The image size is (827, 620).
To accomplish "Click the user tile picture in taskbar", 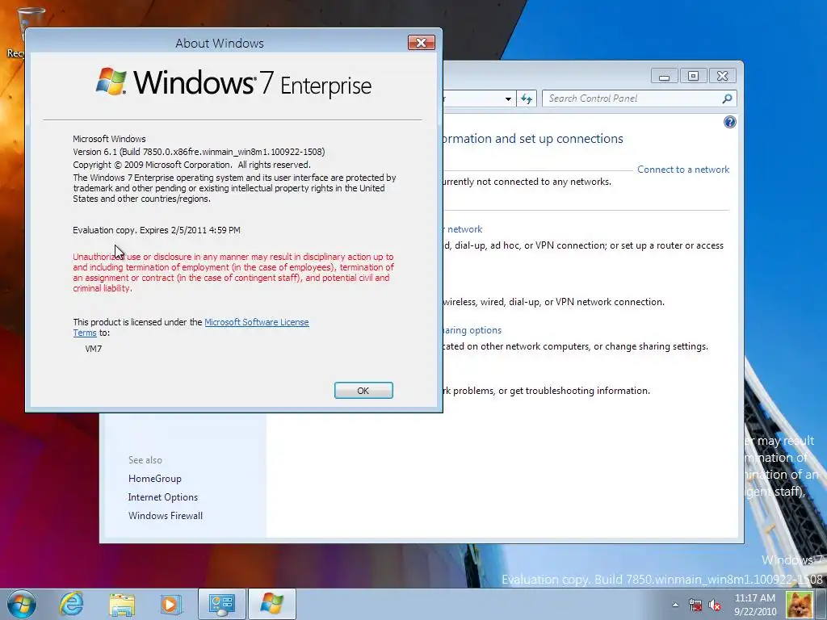I will tap(800, 604).
